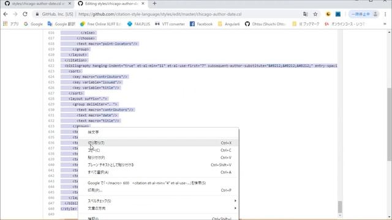
Task: Open Free Online XLIFF Editor bookmark
Action: click(100, 24)
